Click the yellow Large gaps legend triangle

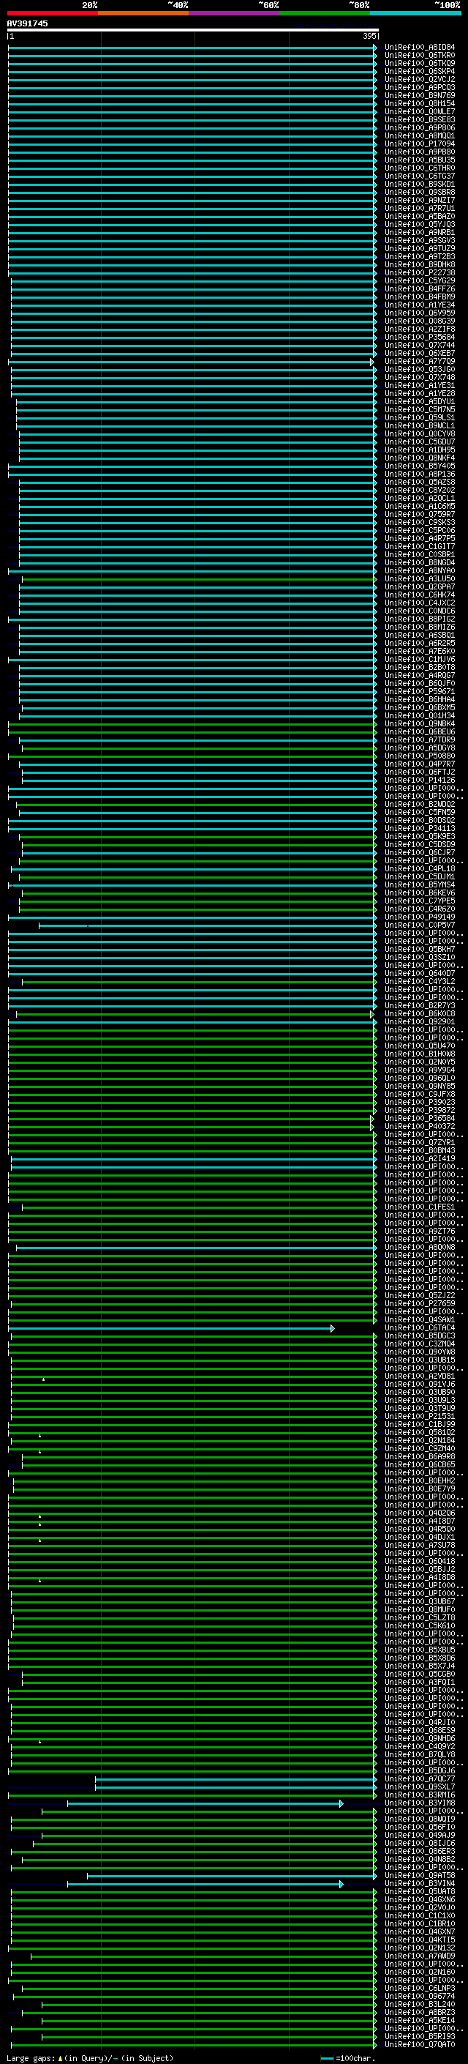click(60, 2058)
